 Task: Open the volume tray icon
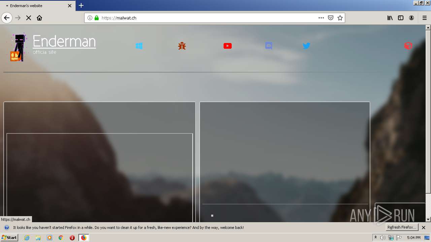pos(383,238)
